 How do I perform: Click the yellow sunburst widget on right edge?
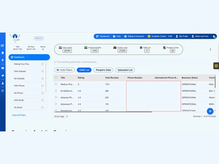coord(216,66)
